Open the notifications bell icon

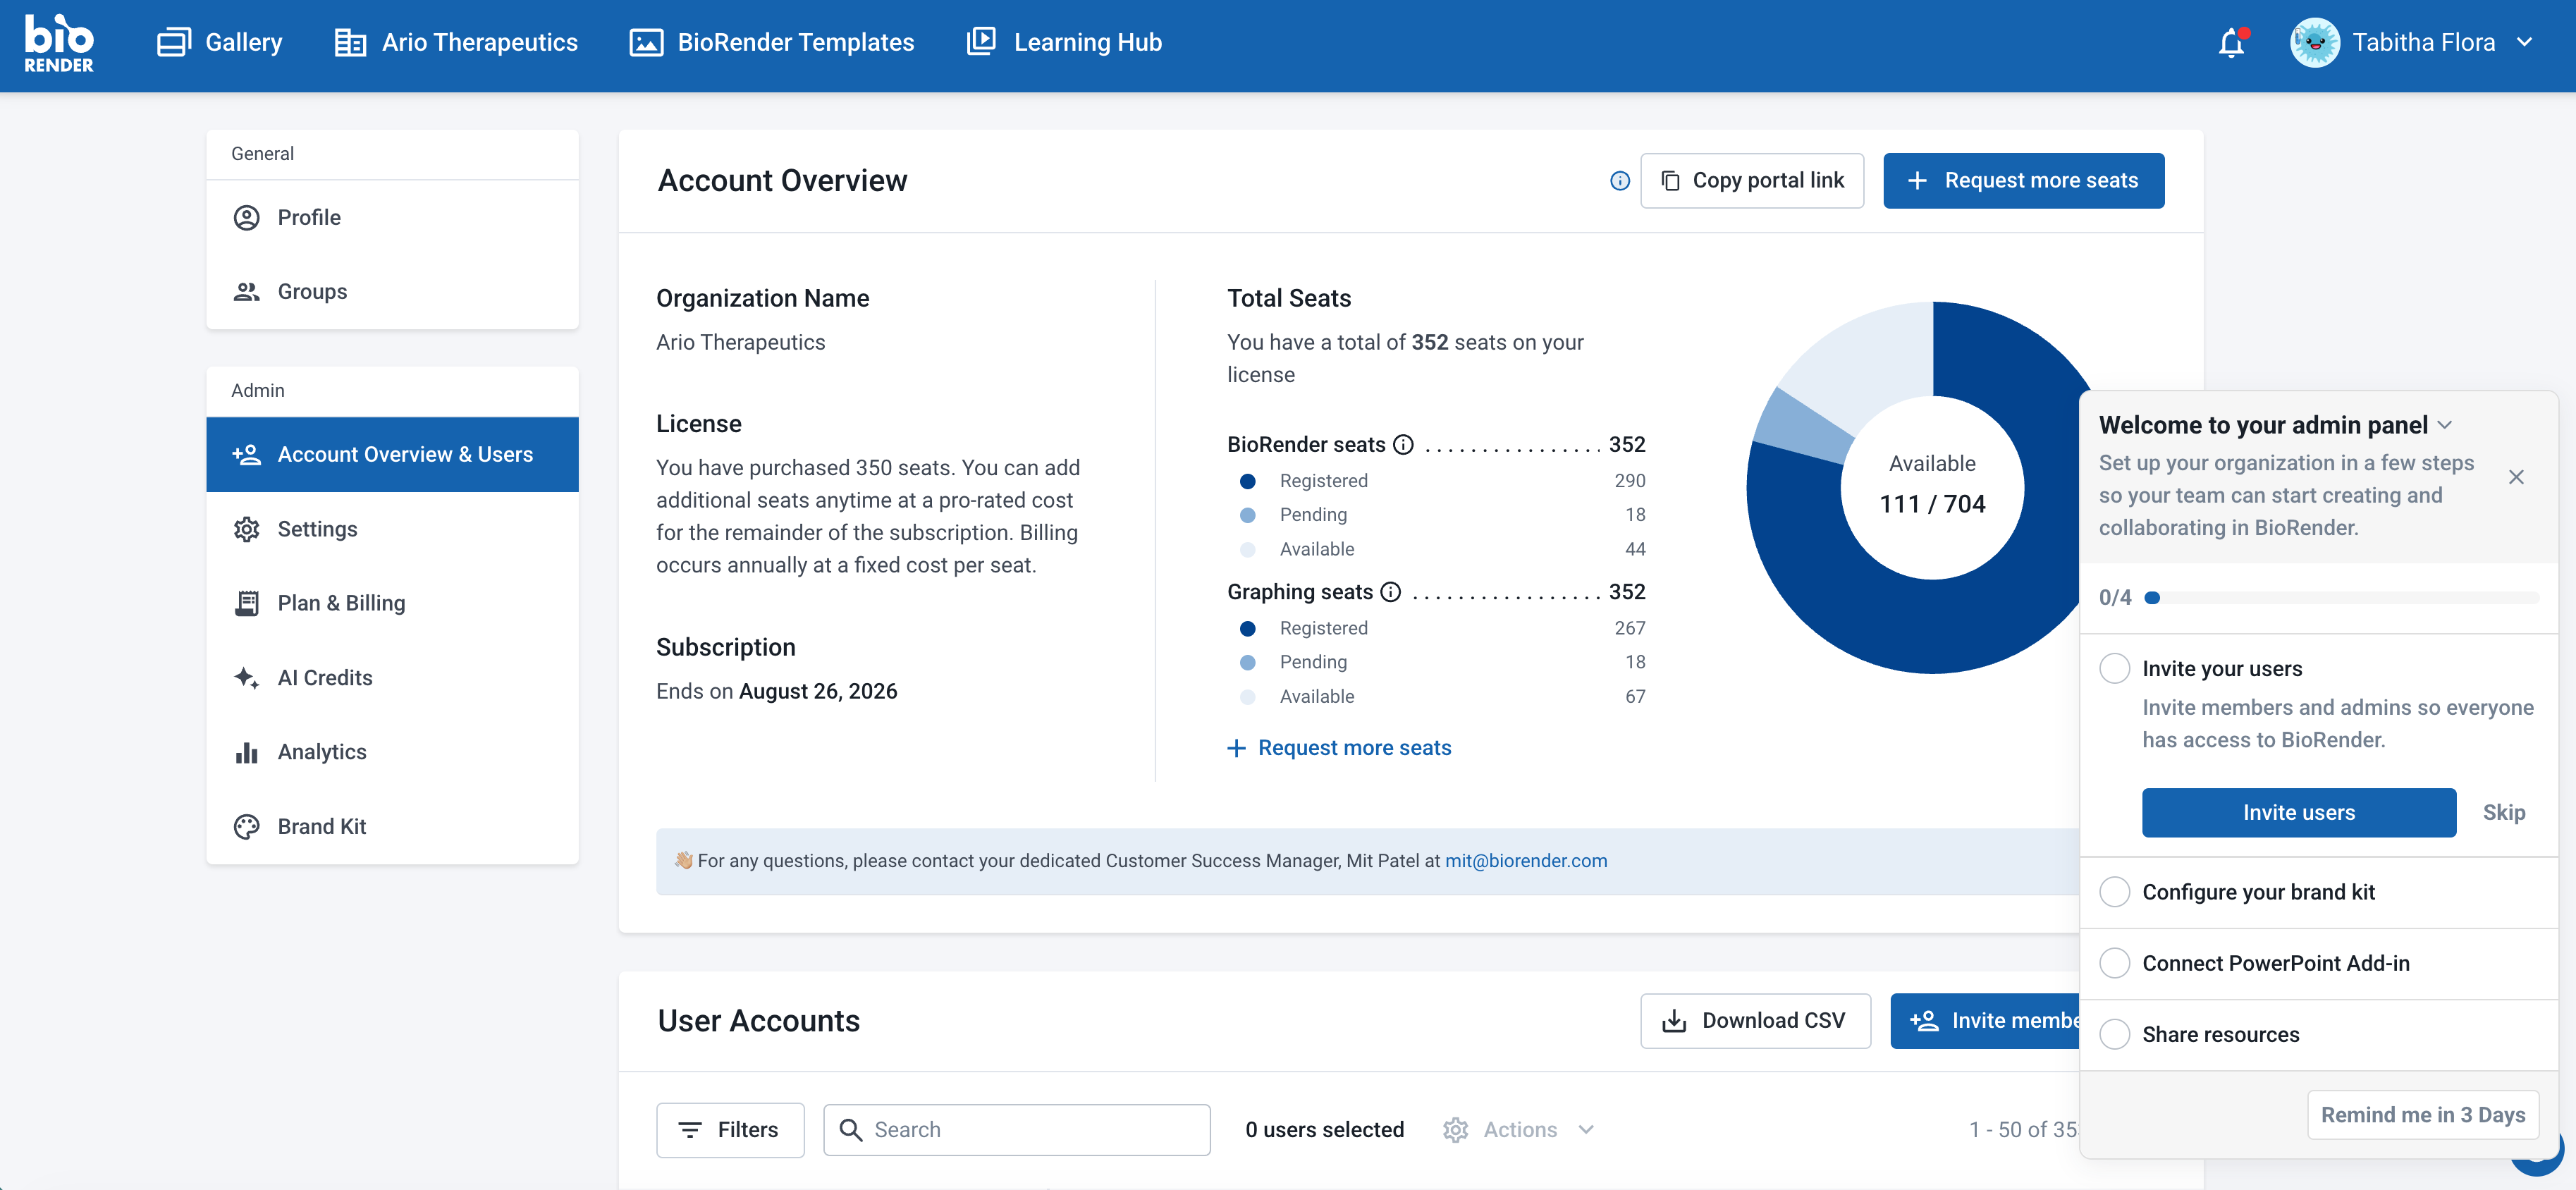click(x=2231, y=42)
